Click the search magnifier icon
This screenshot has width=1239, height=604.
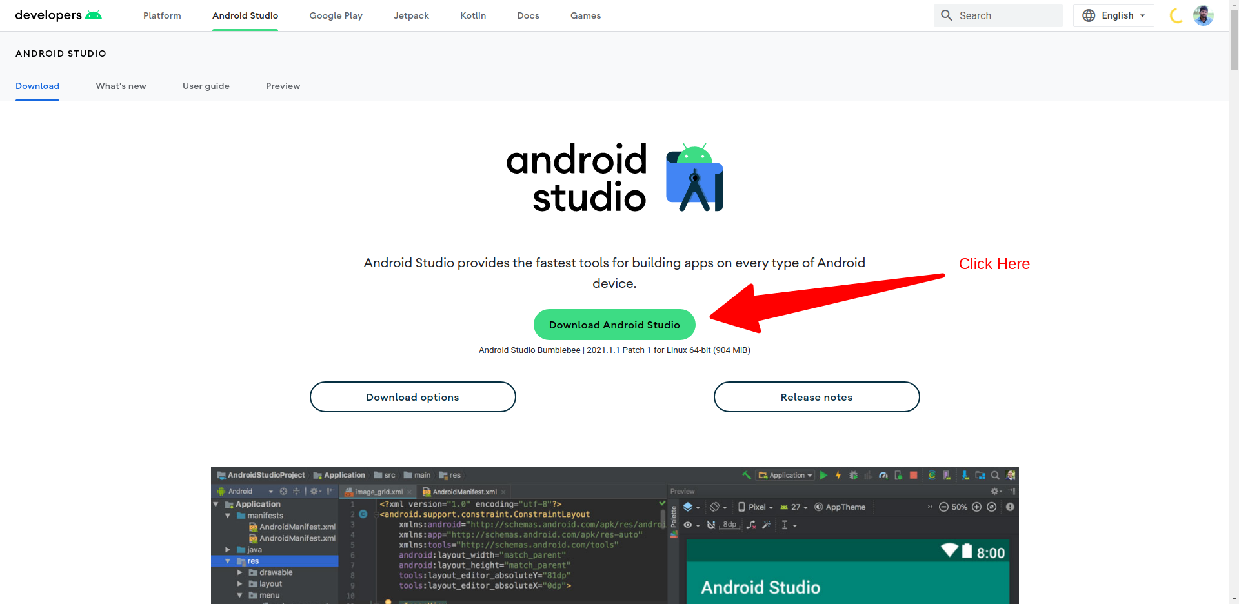(946, 15)
